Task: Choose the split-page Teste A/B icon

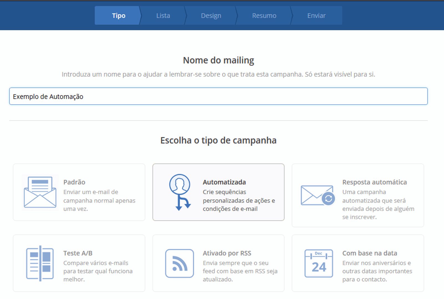Action: click(x=40, y=263)
